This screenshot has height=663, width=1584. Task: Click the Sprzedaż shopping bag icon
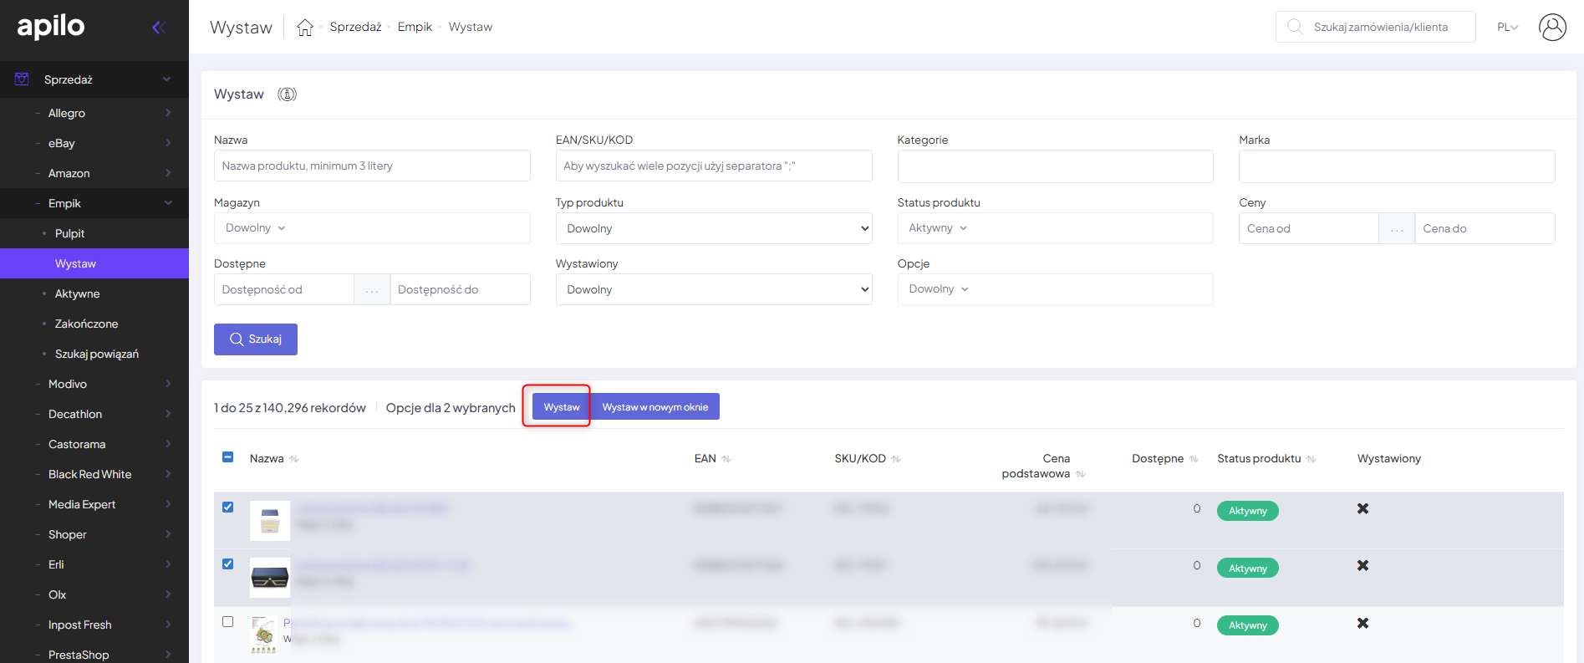(23, 79)
